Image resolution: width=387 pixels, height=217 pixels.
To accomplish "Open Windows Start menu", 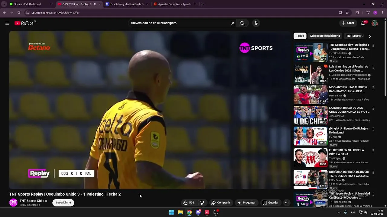I will coord(171,212).
